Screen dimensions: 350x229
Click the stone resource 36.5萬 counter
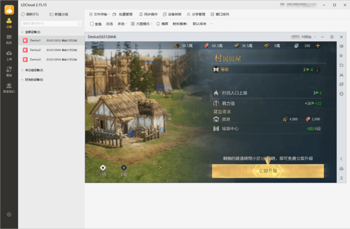[x=243, y=46]
